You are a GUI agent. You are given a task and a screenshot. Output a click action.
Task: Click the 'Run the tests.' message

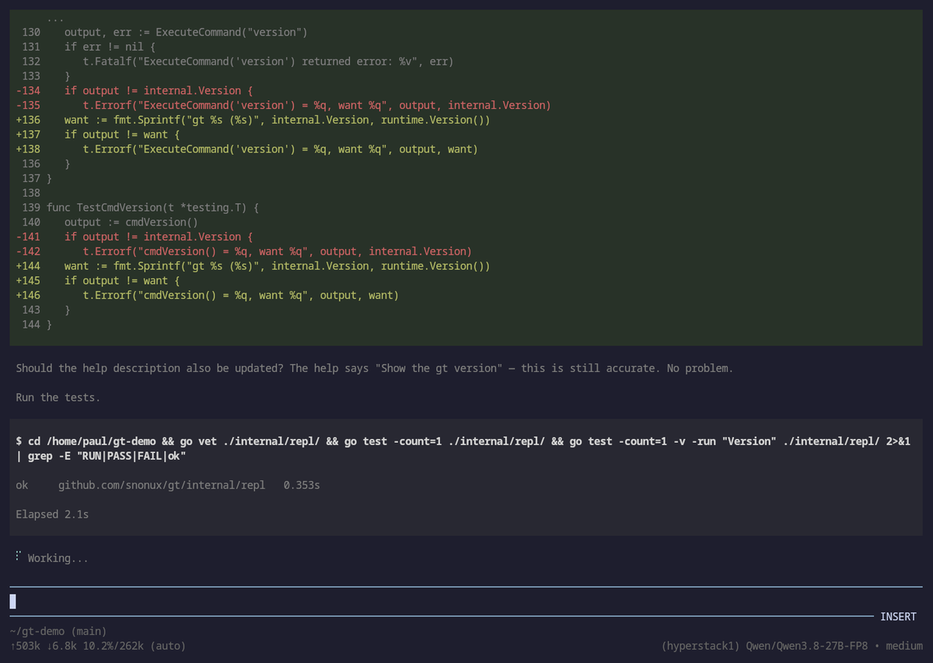coord(58,398)
